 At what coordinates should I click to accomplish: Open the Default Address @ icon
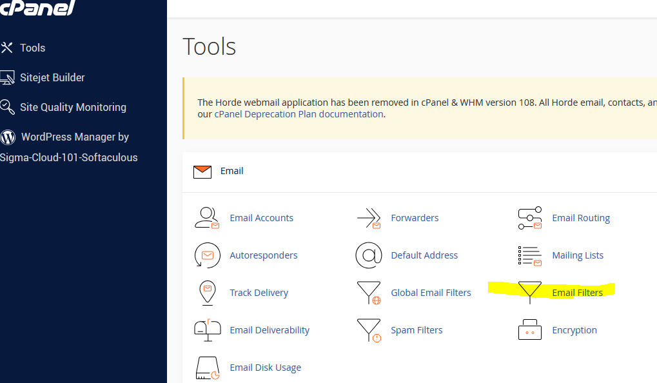(368, 255)
